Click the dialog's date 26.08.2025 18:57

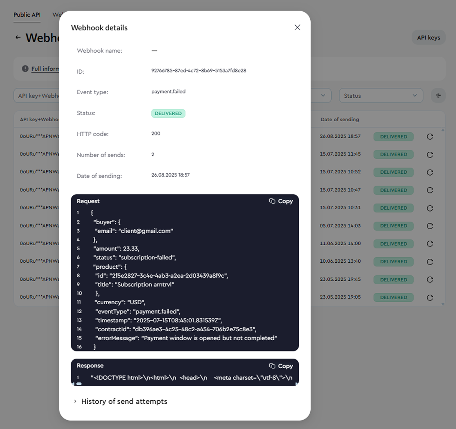tap(171, 175)
